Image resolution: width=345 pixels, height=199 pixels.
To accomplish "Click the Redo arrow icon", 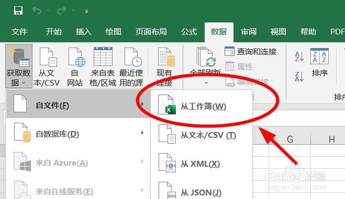I will [x=61, y=10].
